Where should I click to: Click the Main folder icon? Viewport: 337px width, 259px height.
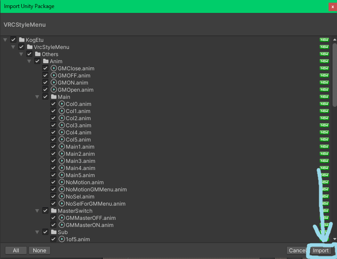click(54, 97)
